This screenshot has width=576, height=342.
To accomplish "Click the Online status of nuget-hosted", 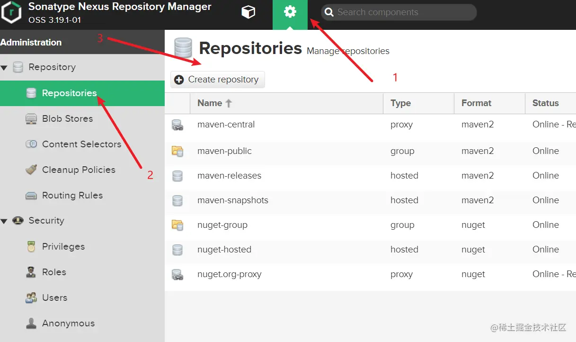I will tap(546, 250).
